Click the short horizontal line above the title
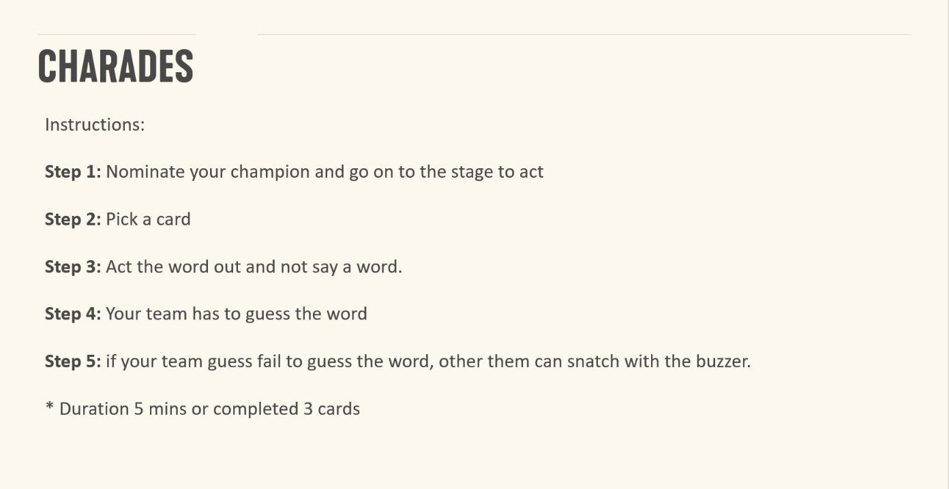This screenshot has height=489, width=949. [x=117, y=34]
